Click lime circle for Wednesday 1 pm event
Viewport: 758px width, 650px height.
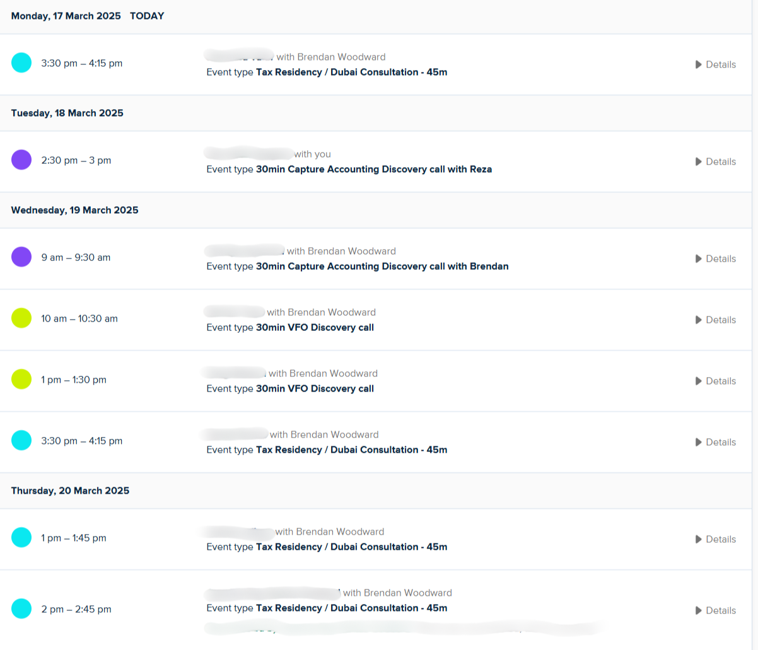21,380
